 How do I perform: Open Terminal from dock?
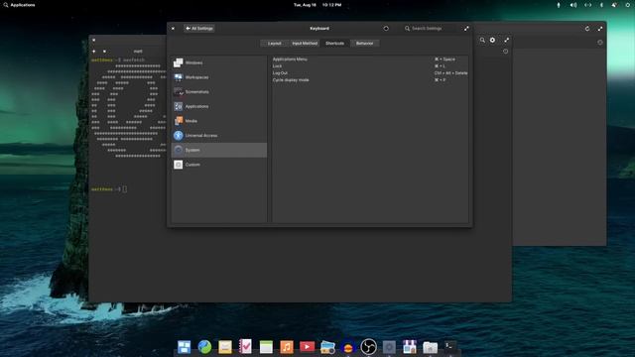(x=450, y=347)
